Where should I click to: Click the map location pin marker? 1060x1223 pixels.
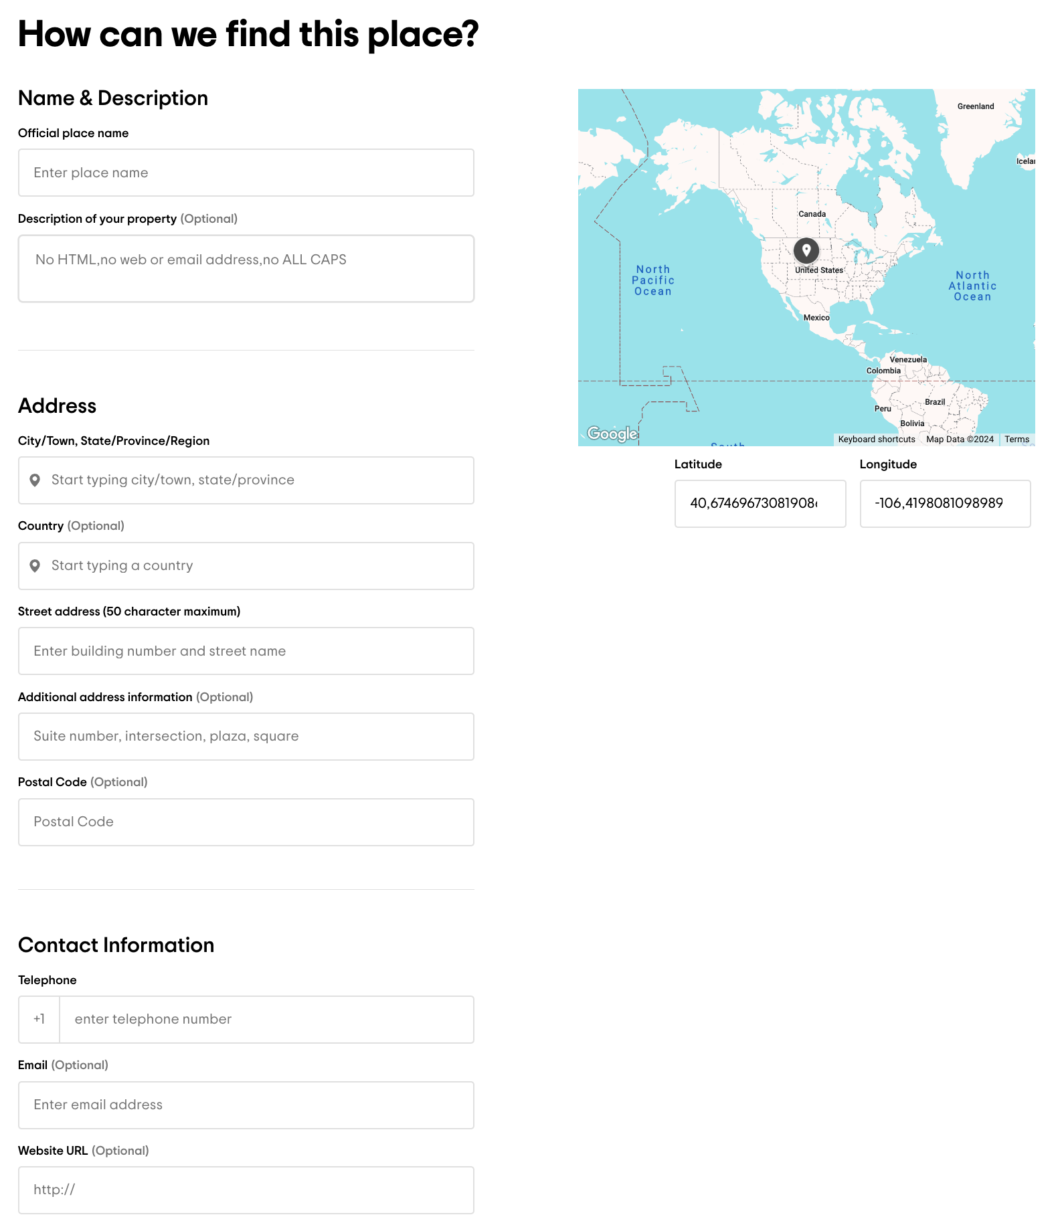tap(806, 250)
